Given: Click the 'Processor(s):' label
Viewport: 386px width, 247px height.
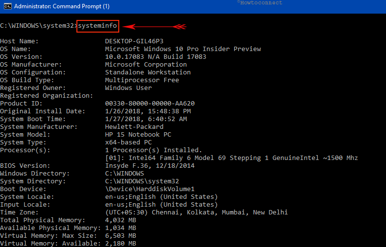Looking at the screenshot, I should [25, 150].
